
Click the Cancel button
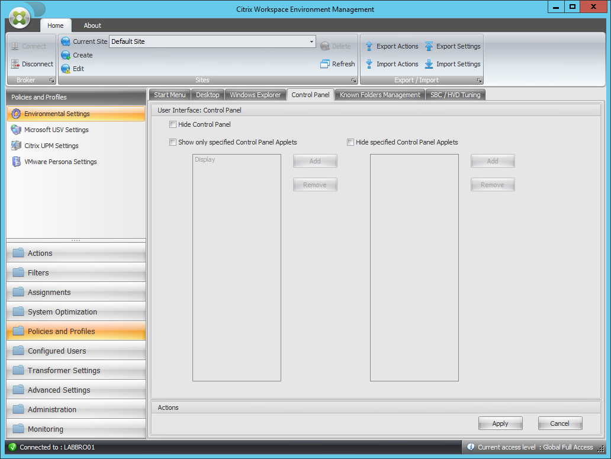click(559, 423)
